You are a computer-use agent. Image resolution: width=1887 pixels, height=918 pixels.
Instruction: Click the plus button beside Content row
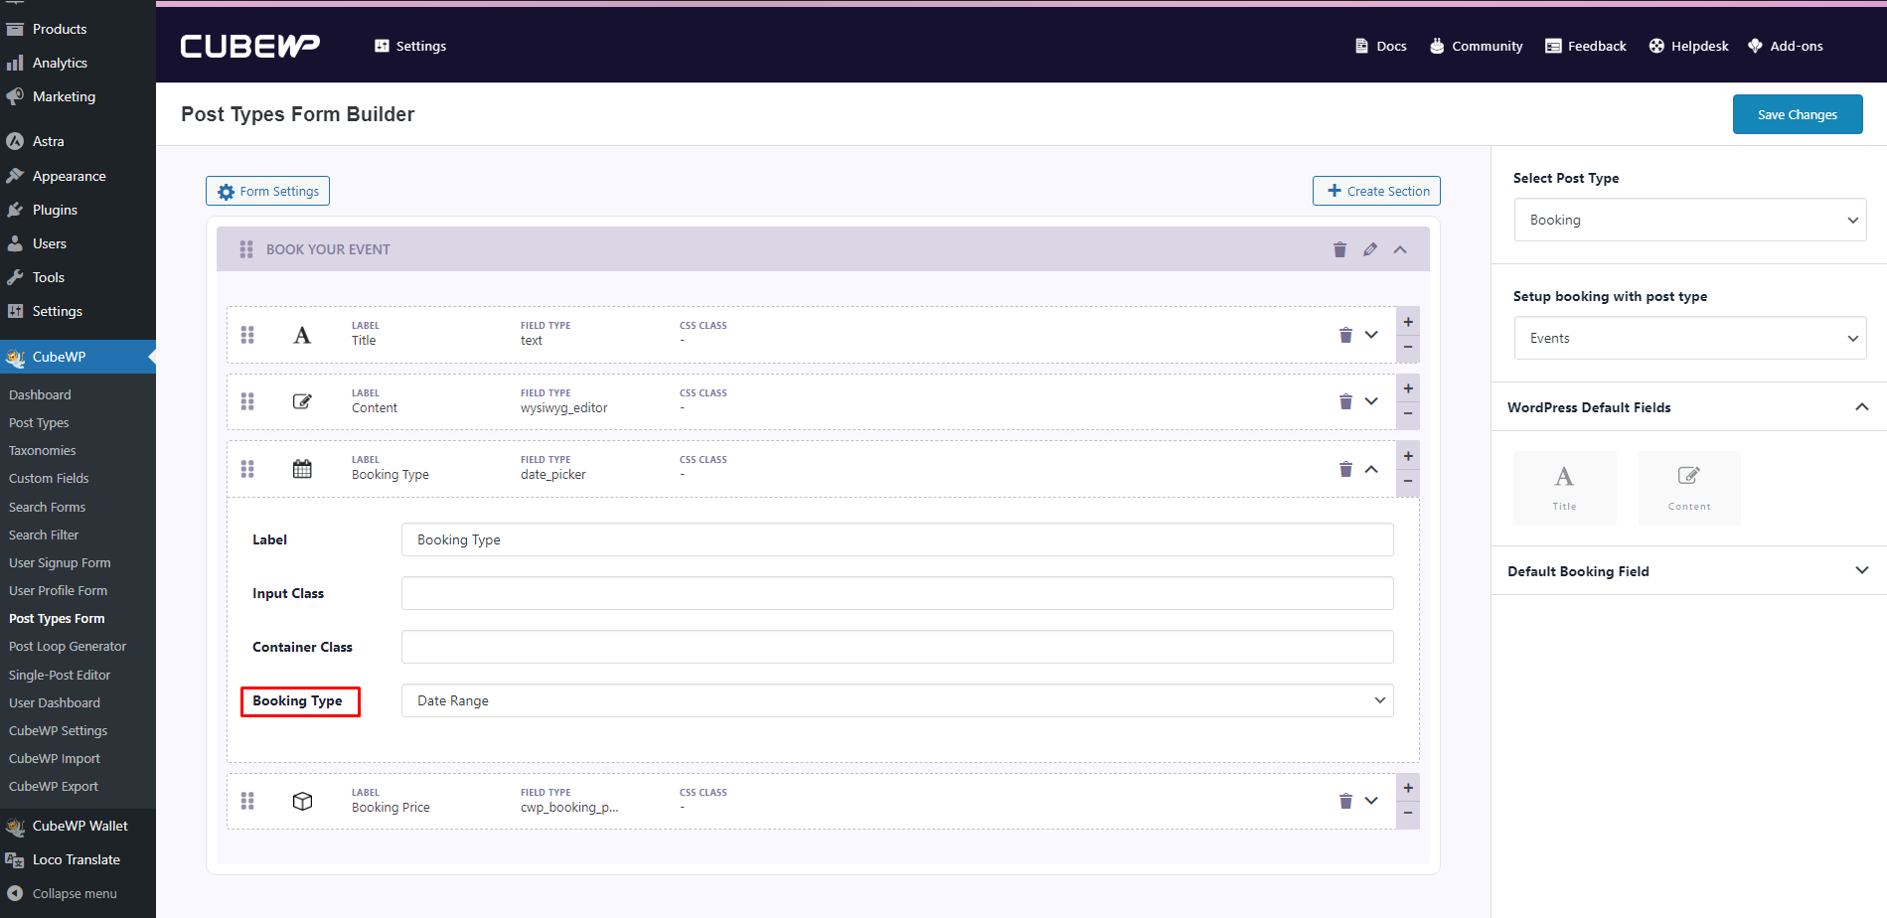point(1408,388)
